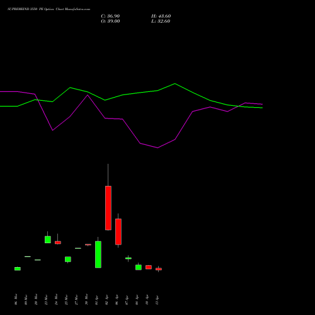This screenshot has height=315, width=315.
Task: Click the purple indicator line's lowest trough
Action: (157, 147)
